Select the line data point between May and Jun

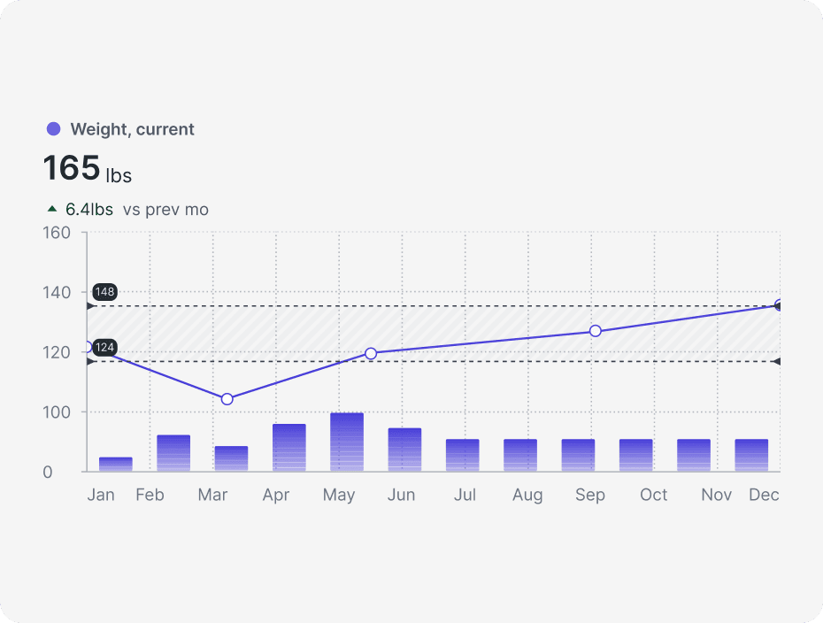coord(371,354)
